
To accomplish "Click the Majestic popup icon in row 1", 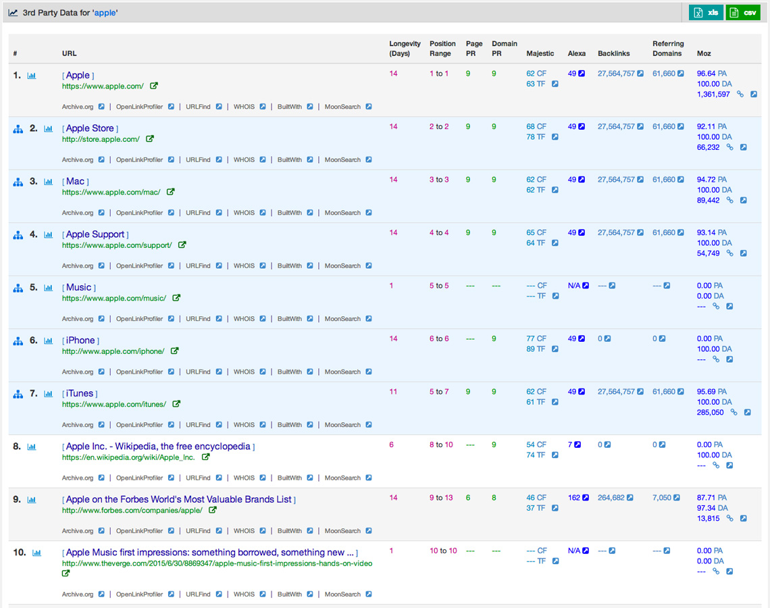I will tap(555, 84).
